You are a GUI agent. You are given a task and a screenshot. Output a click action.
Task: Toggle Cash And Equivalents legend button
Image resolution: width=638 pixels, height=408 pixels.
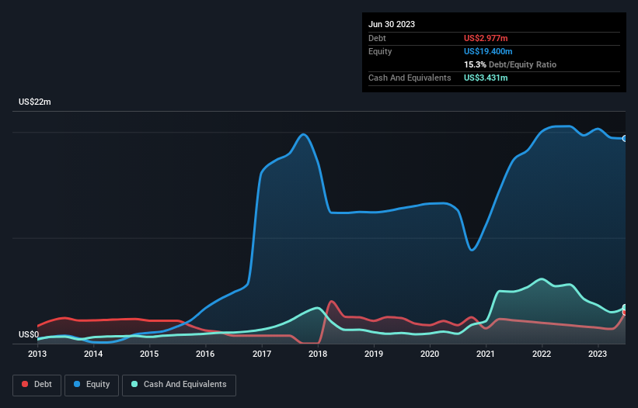coord(179,385)
